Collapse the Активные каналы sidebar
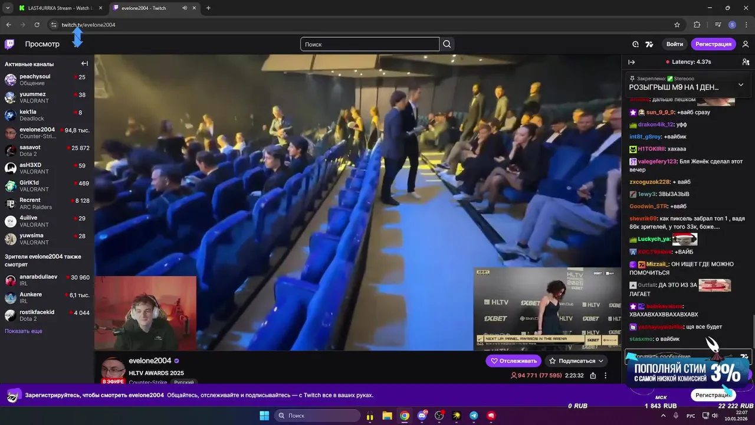755x425 pixels. [84, 64]
